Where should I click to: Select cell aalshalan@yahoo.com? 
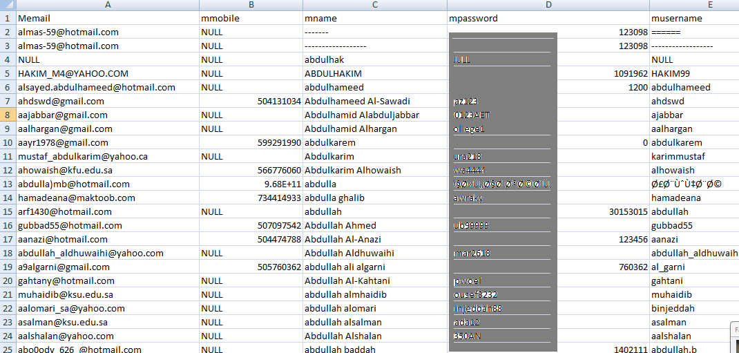point(108,336)
